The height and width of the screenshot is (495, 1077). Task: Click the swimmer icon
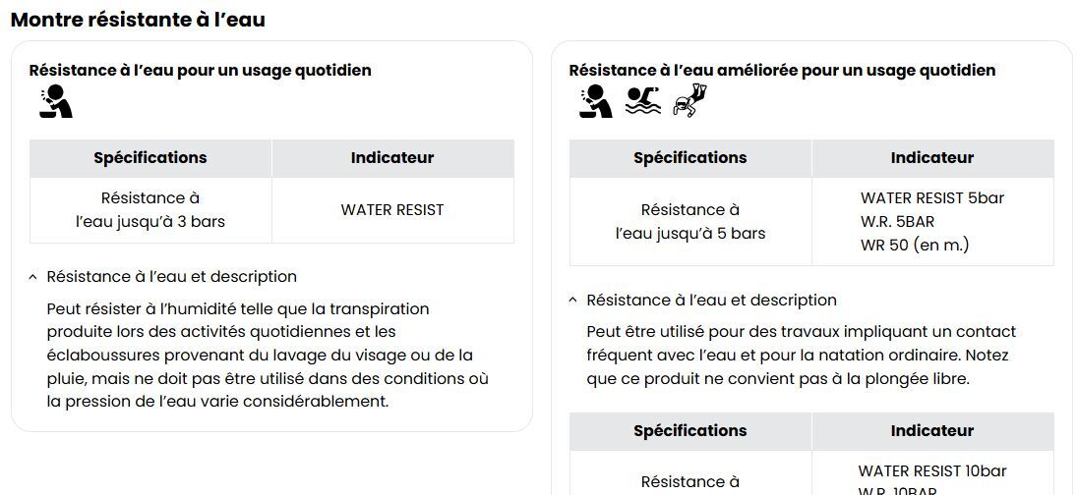[x=643, y=101]
